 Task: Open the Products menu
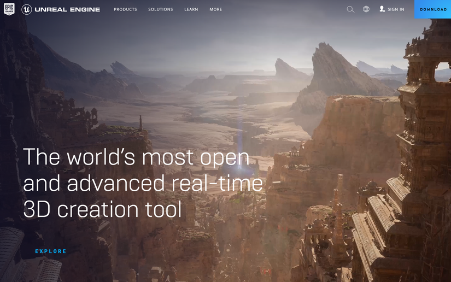click(125, 9)
